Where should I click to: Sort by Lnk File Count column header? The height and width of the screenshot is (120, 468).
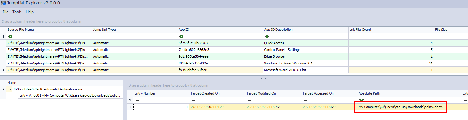391,30
